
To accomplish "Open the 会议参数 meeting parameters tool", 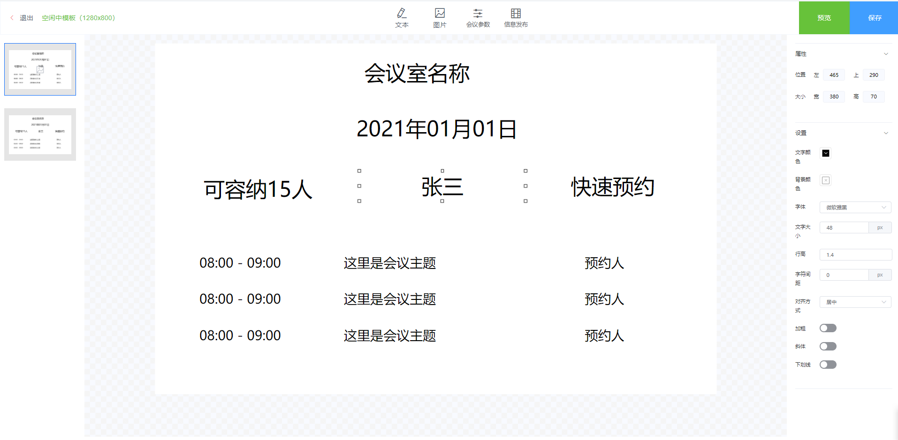I will pyautogui.click(x=478, y=14).
